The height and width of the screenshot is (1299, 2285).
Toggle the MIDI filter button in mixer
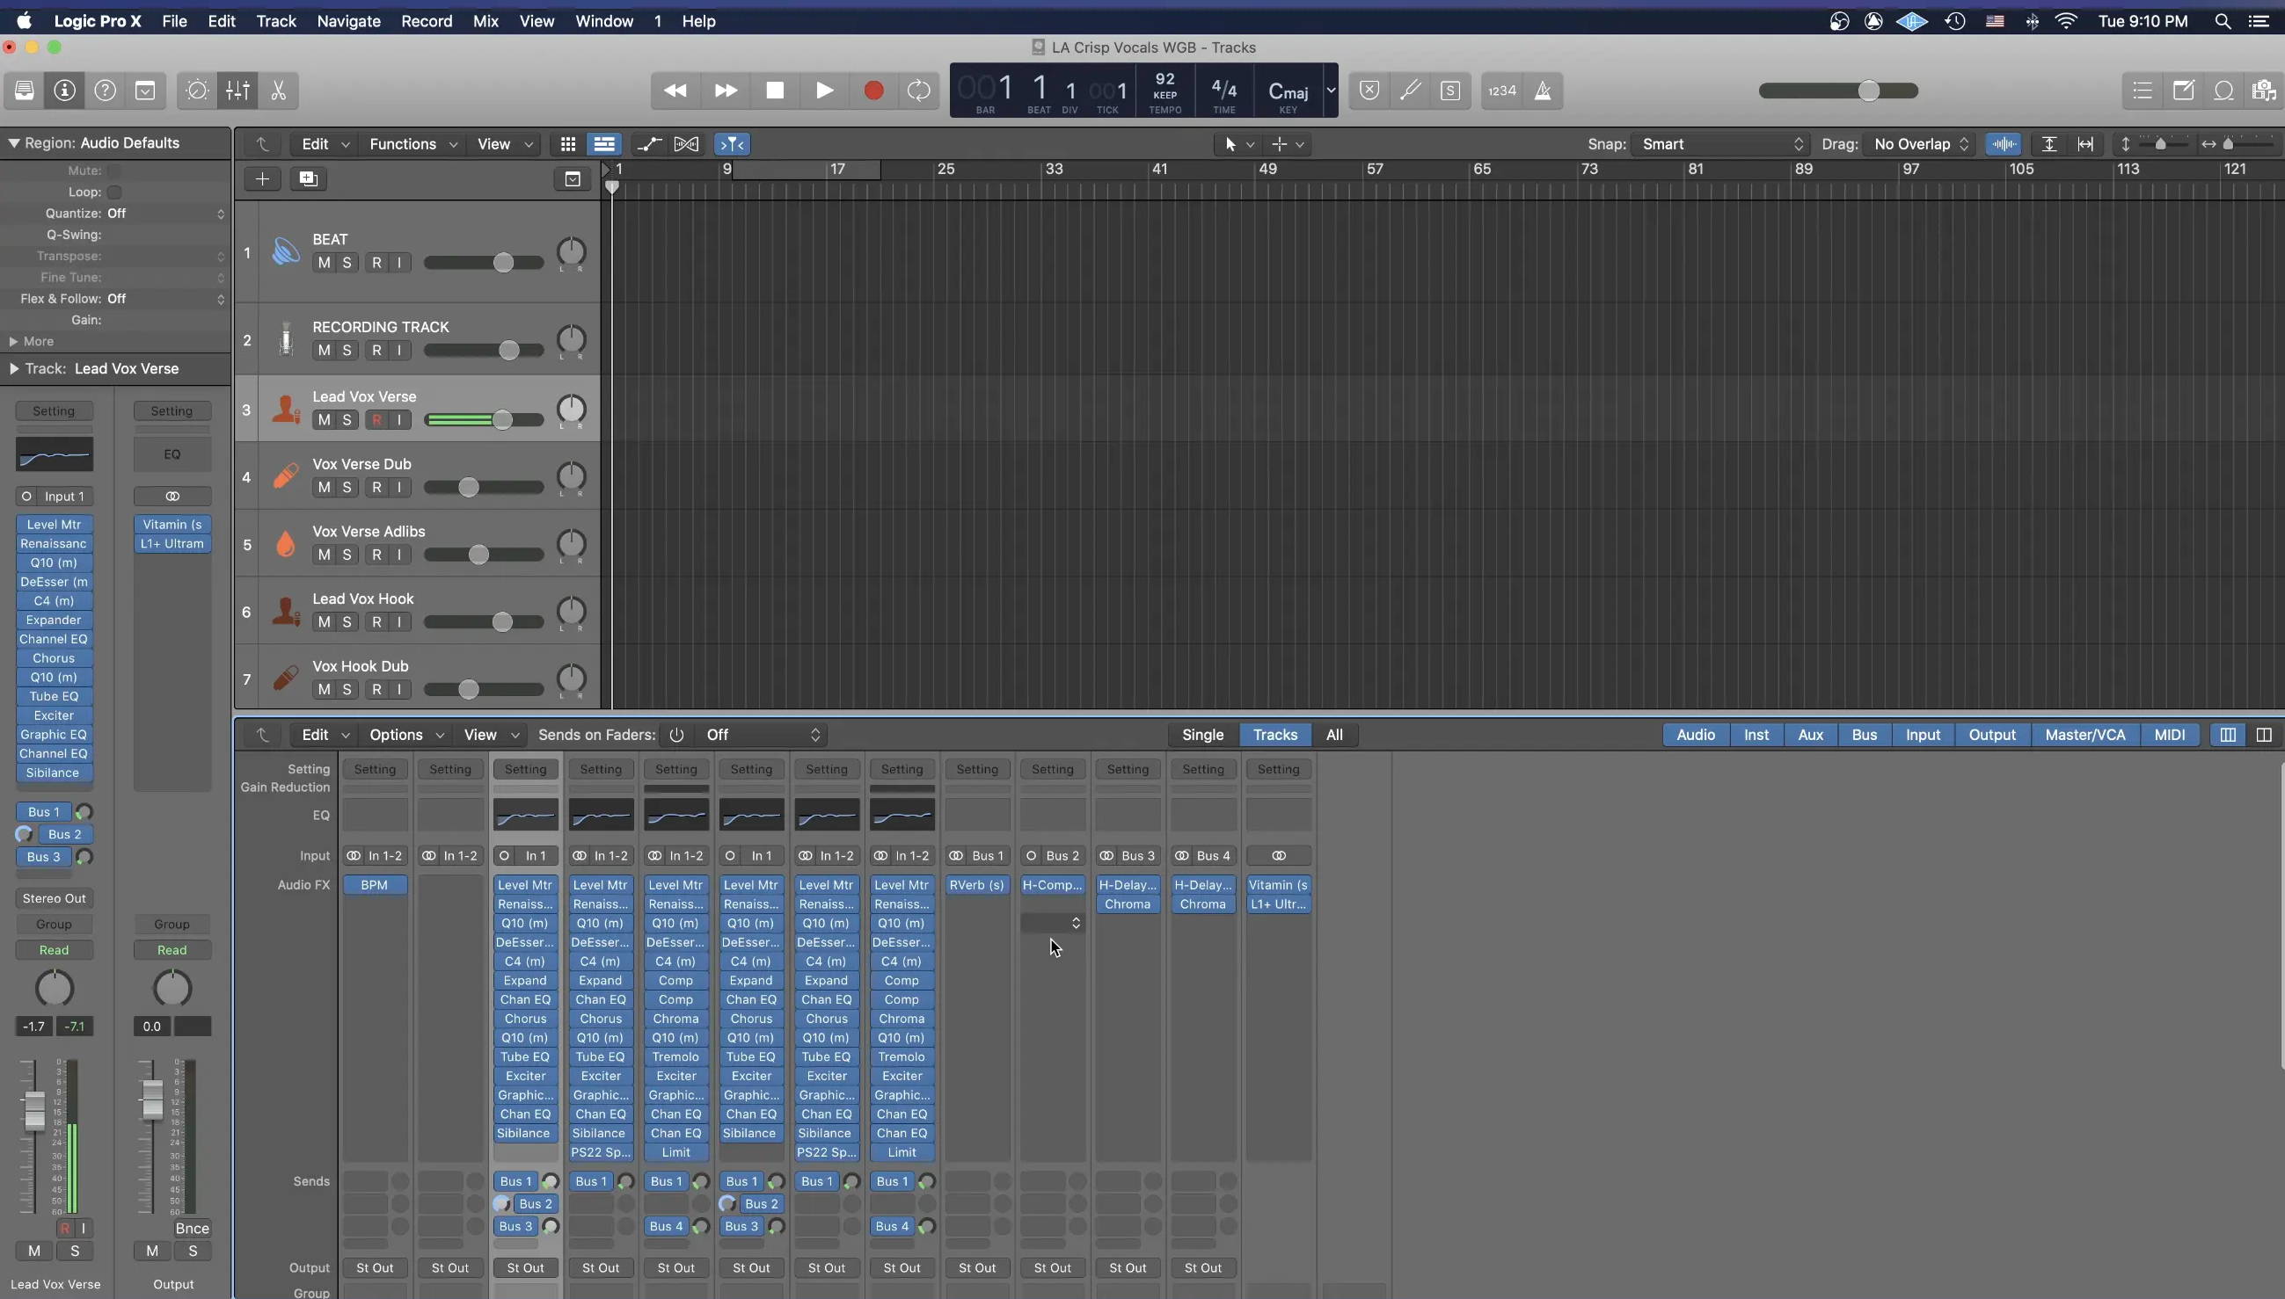point(2170,734)
